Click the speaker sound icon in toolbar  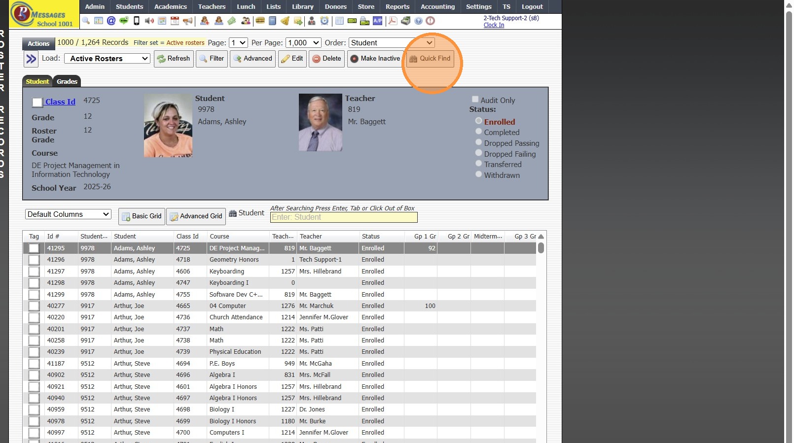coord(149,21)
